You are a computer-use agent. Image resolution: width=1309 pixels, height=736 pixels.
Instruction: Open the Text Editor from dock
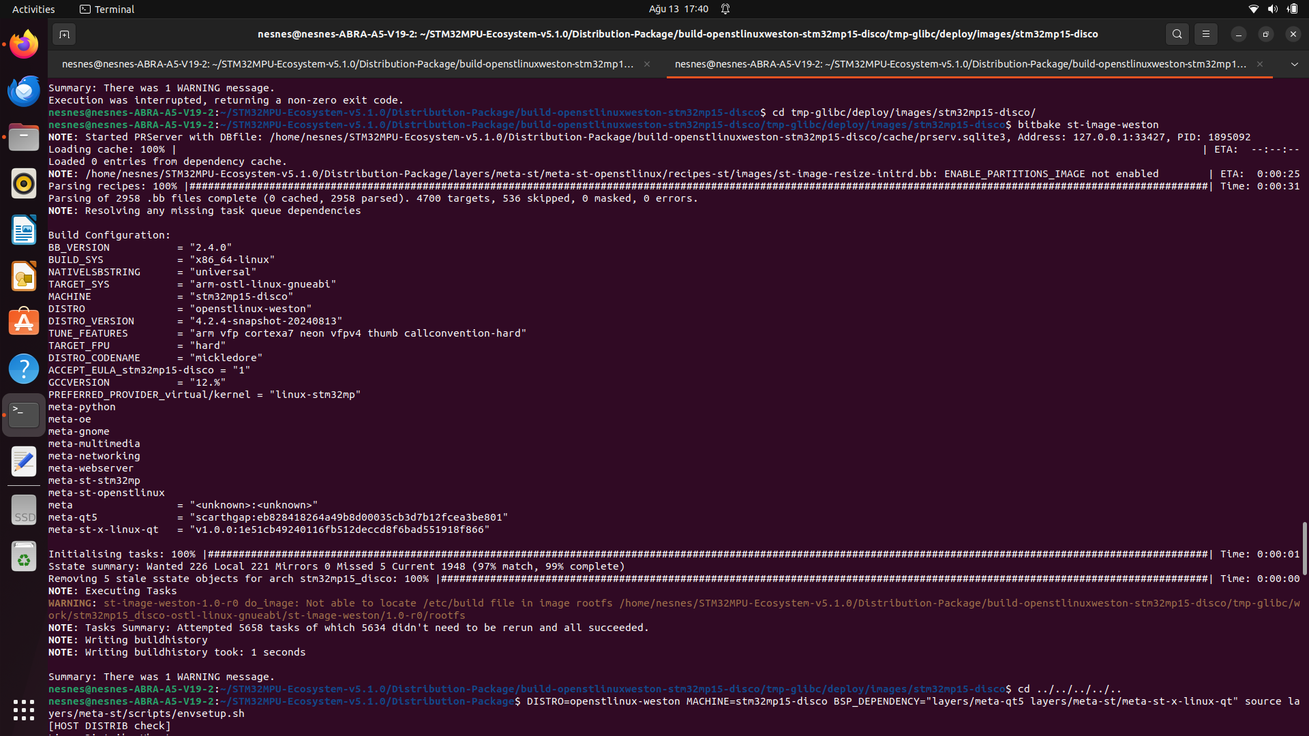pos(24,462)
